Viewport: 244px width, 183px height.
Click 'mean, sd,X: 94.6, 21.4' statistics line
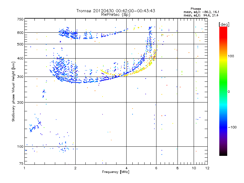point(201,15)
